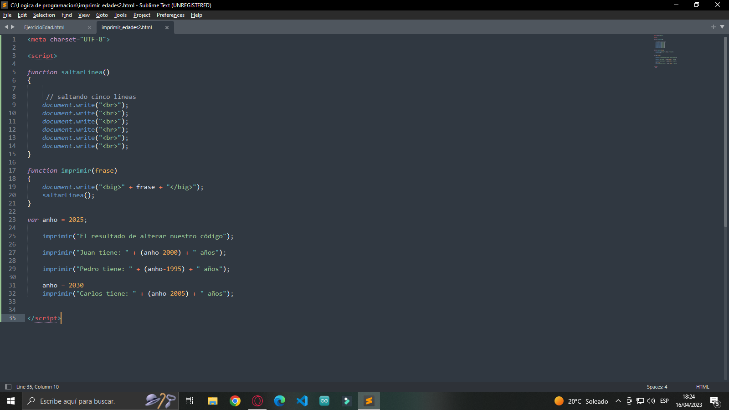This screenshot has height=410, width=729.
Task: Switch to the EjercicioEdad.html tab
Action: click(x=44, y=27)
